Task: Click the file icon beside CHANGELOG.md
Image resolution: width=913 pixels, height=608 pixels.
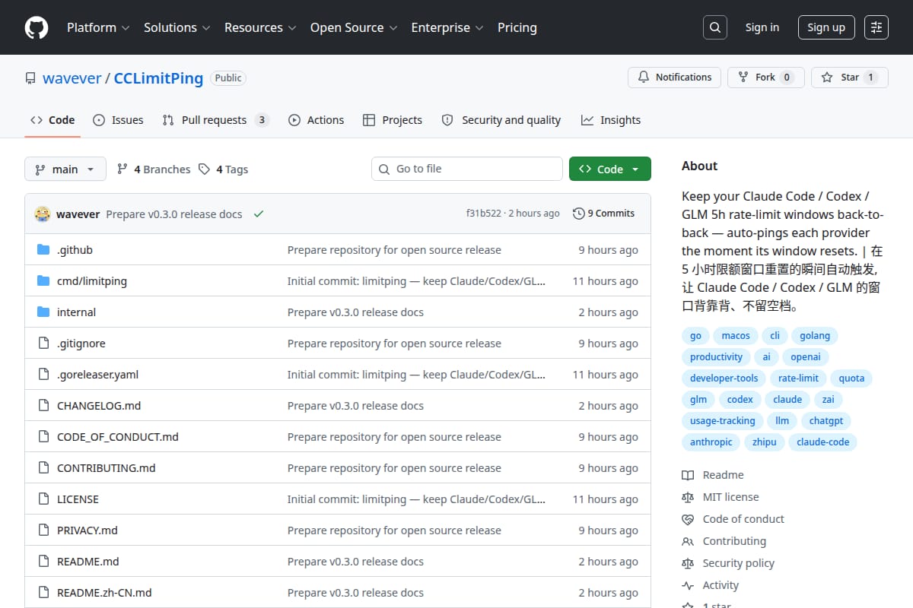Action: [43, 406]
